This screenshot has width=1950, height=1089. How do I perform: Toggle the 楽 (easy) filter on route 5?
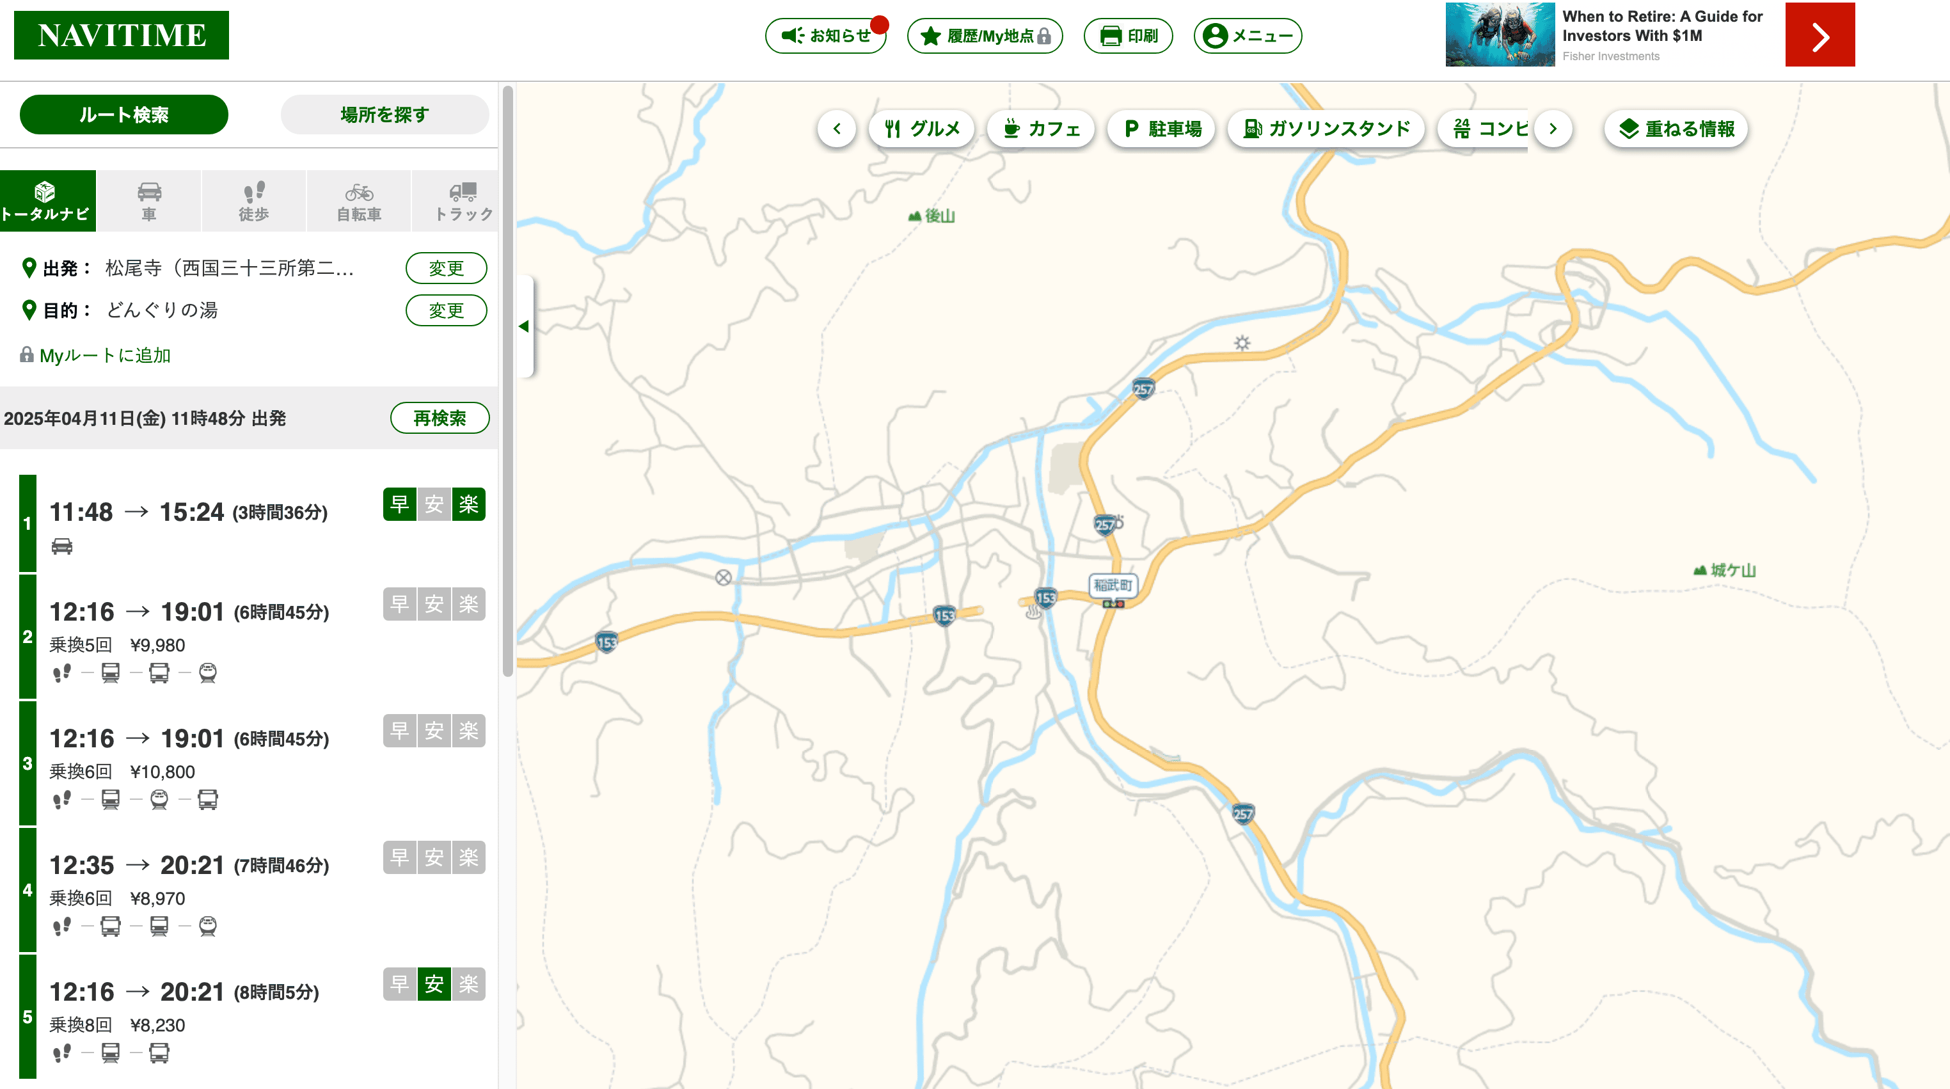[468, 983]
